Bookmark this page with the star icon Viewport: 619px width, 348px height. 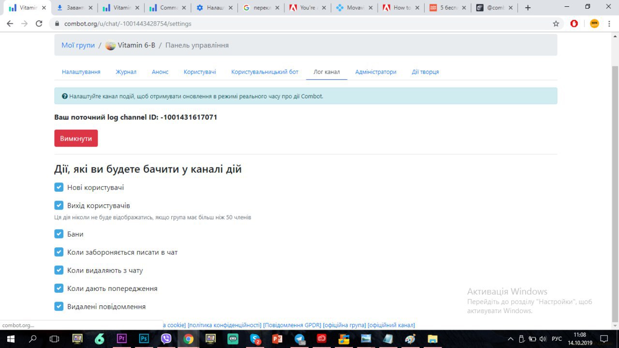556,23
